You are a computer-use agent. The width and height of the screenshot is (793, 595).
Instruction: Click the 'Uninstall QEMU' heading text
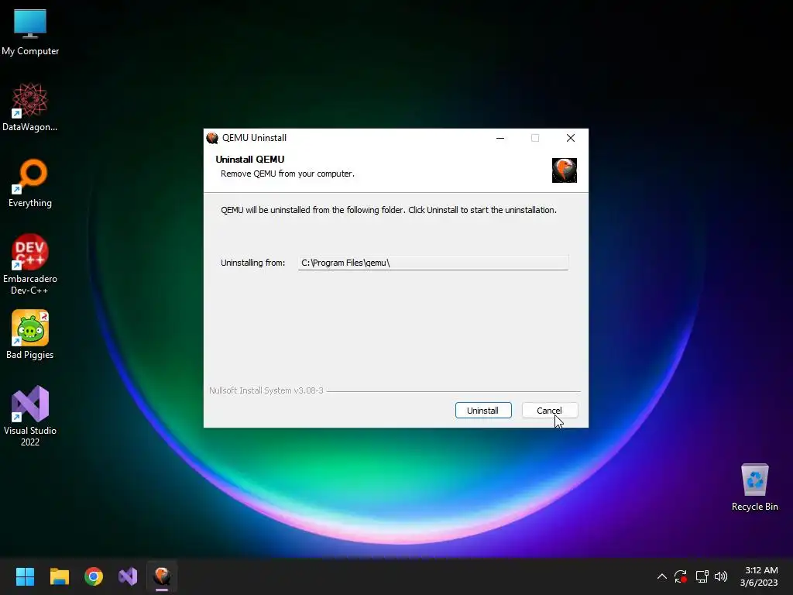[250, 160]
